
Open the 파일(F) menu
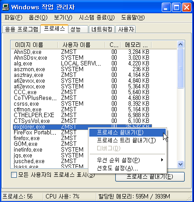(x=13, y=18)
